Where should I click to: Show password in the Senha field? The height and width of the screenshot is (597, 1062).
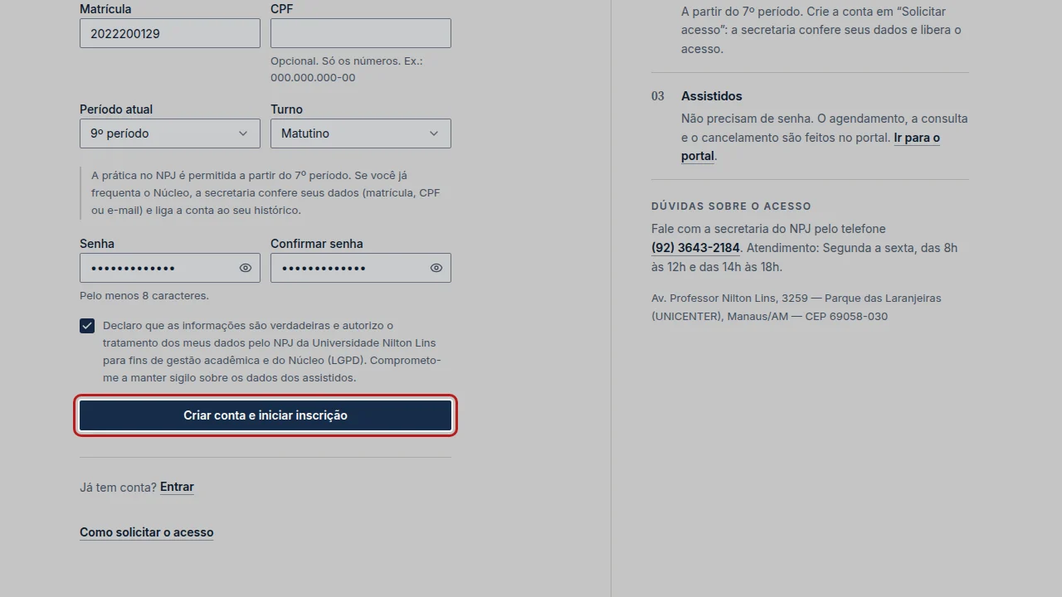coord(246,268)
